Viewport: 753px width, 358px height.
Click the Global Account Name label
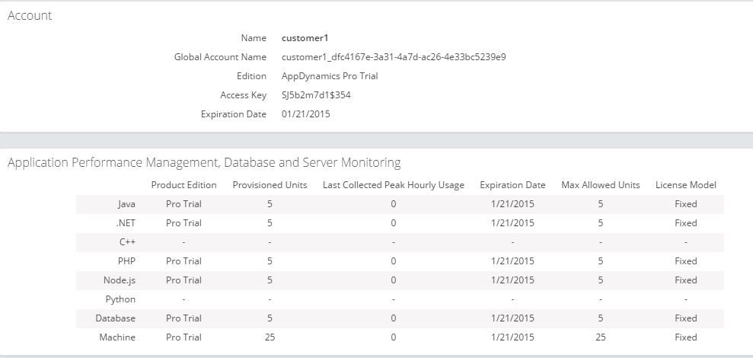click(x=220, y=57)
